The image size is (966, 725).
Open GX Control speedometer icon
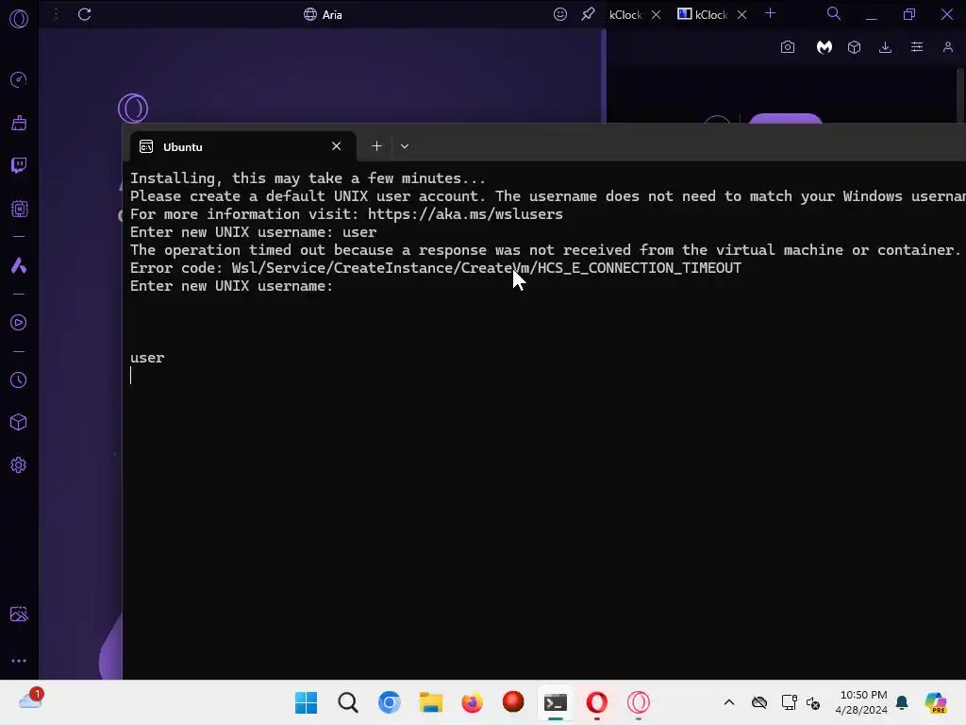pos(19,79)
